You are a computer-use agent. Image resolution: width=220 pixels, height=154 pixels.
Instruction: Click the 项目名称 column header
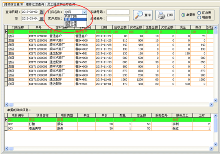(42, 115)
